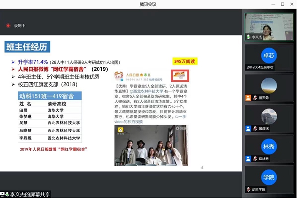Click the blue person icon on 岳林秀's tile

pyautogui.click(x=248, y=159)
